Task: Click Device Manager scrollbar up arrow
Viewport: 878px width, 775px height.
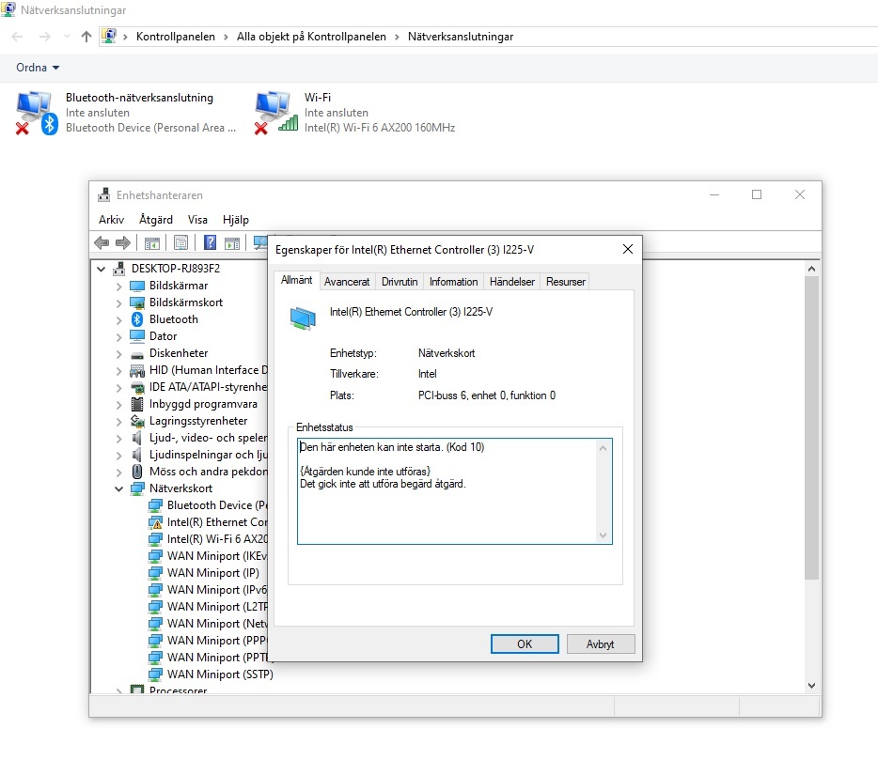Action: tap(811, 270)
